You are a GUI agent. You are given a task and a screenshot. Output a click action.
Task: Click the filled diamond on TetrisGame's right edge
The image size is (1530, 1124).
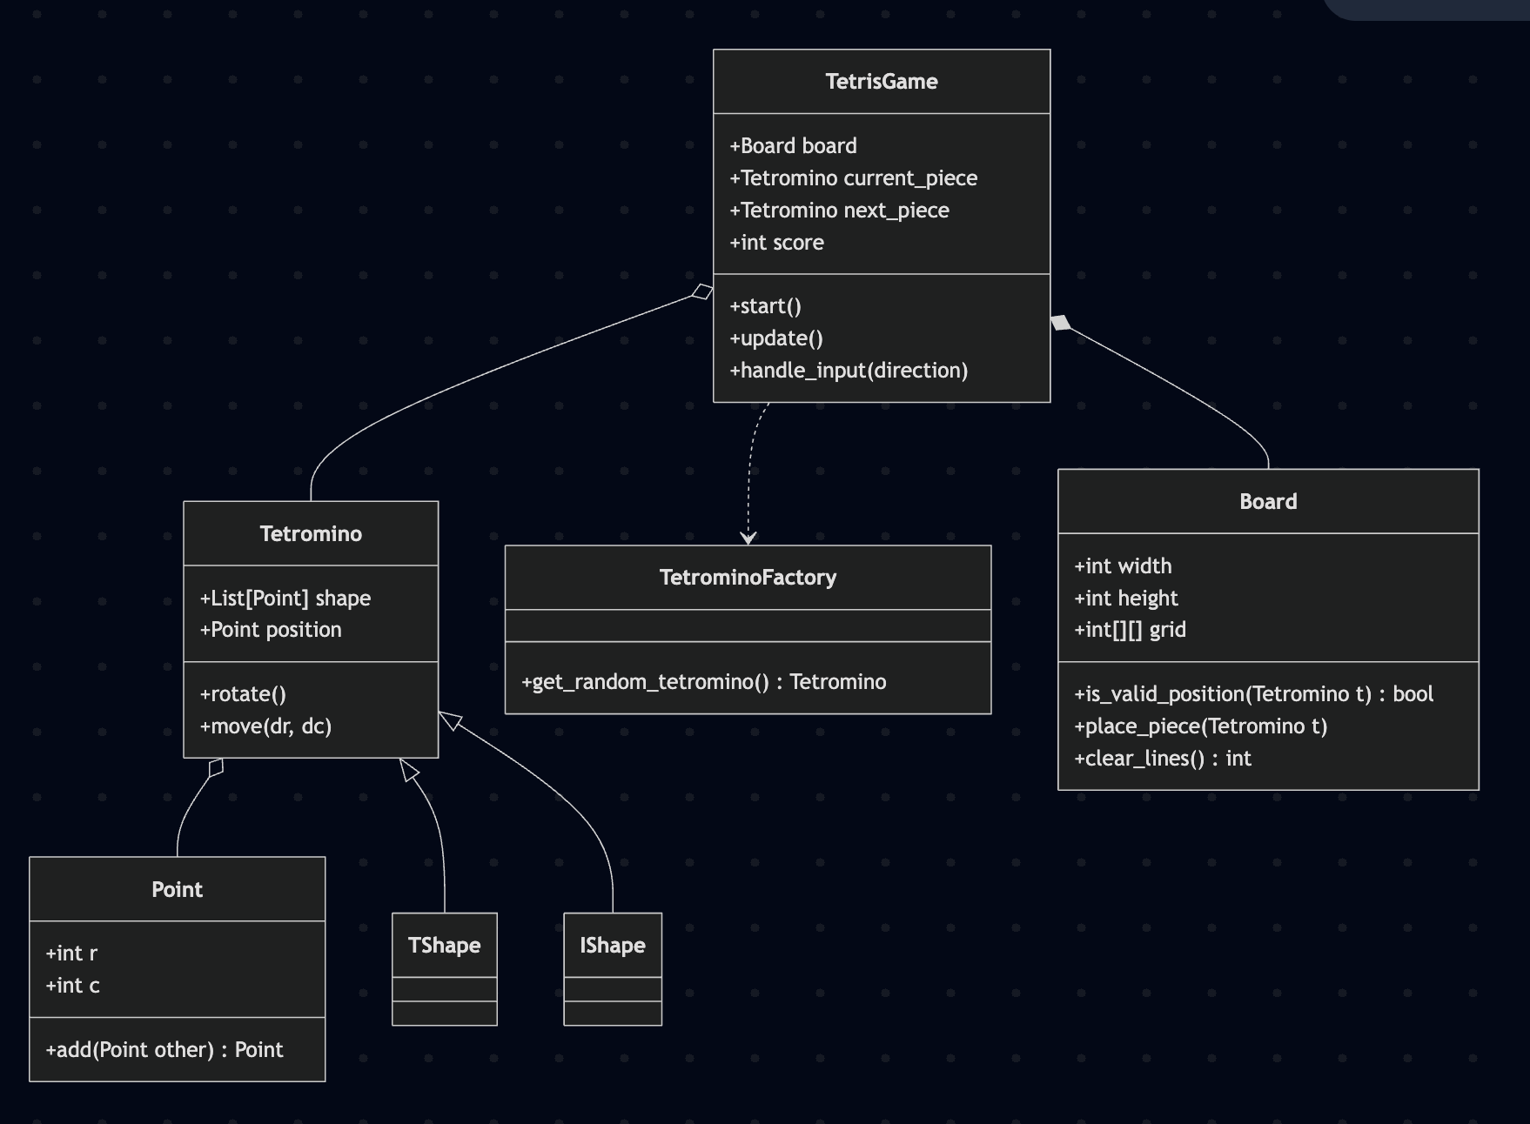click(x=1061, y=324)
